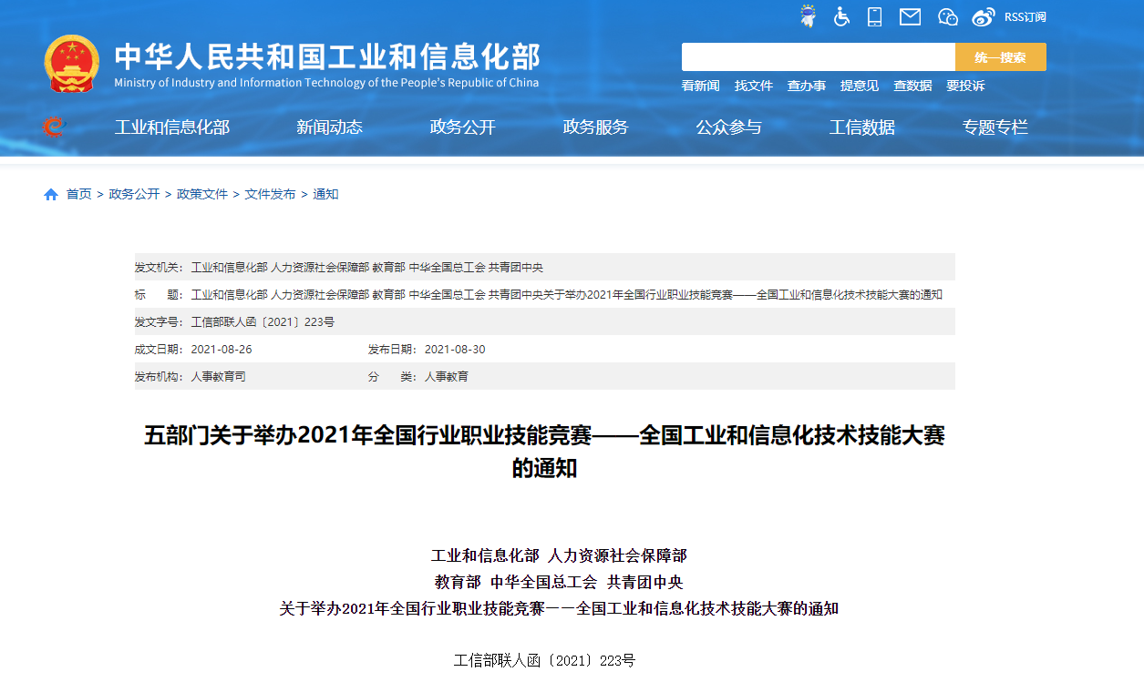This screenshot has height=682, width=1144.
Task: Open the 工业和信息化部 navigation menu
Action: point(172,127)
